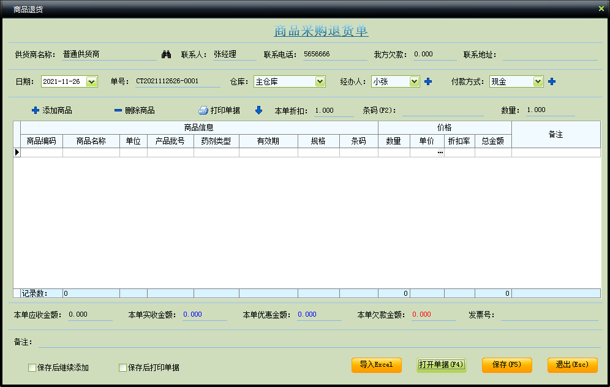Tick the 保存后继续添加 checkbox

pos(32,367)
